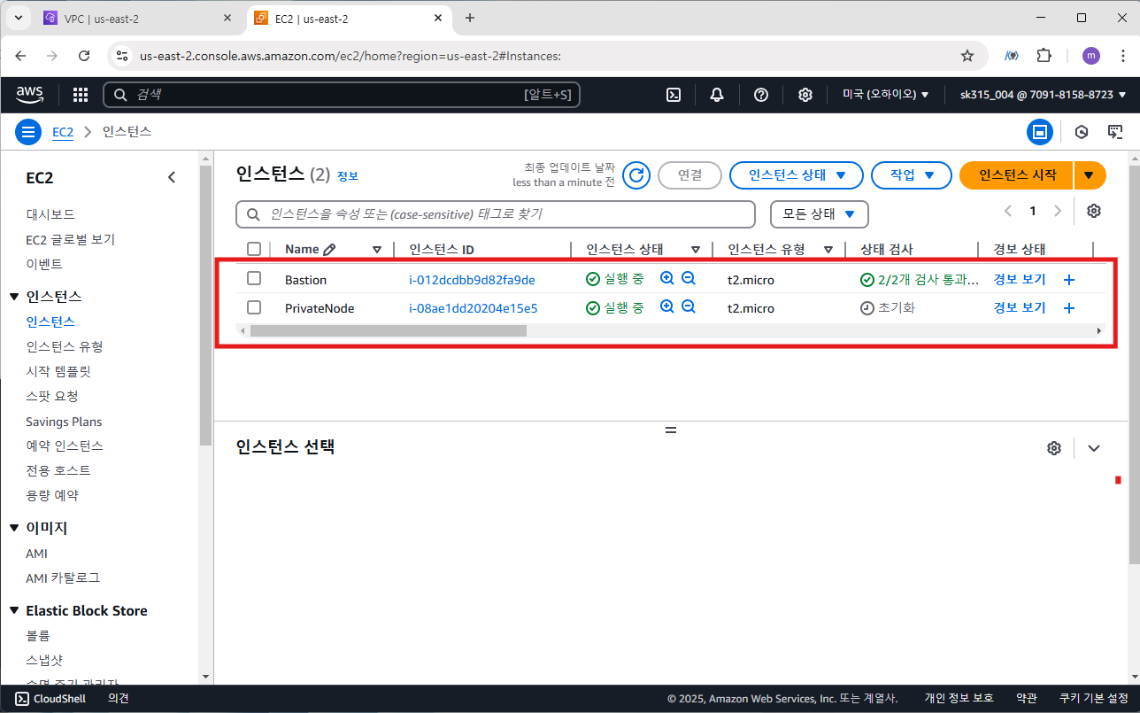Open the launch instance split arrow

pos(1090,175)
